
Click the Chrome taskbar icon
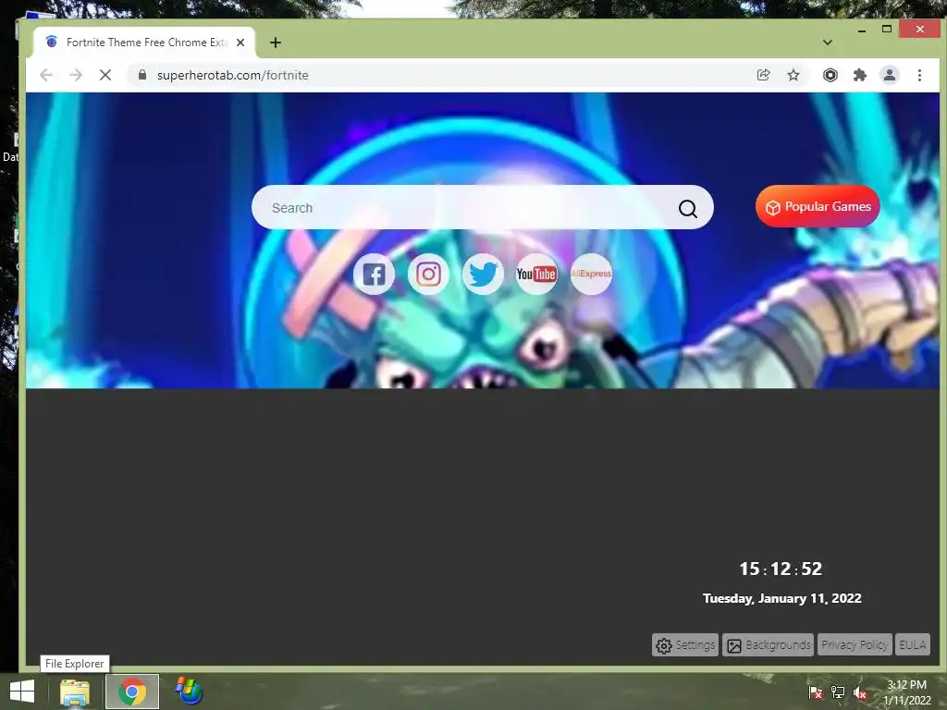pos(132,692)
